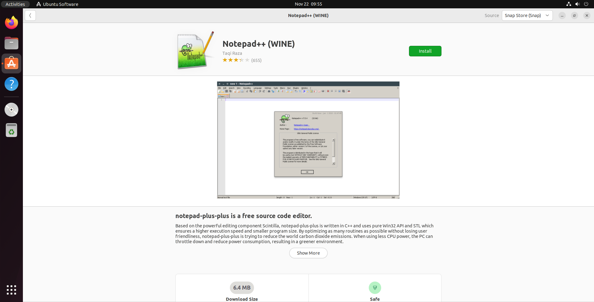Click the review count (655)
The width and height of the screenshot is (594, 302).
click(x=256, y=60)
